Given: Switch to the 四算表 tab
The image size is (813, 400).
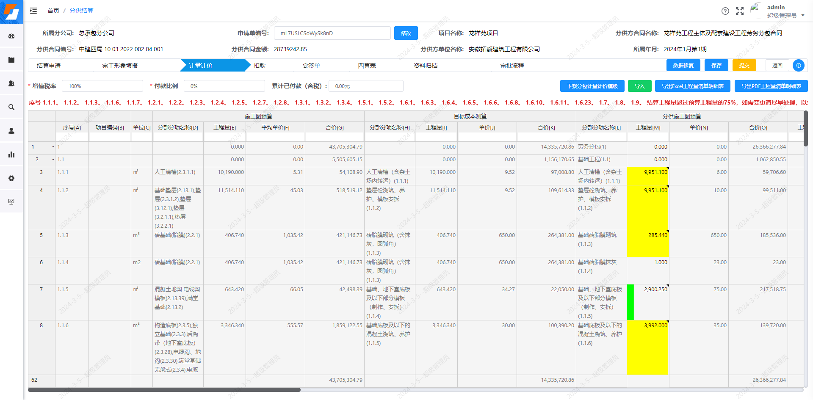Looking at the screenshot, I should (367, 65).
